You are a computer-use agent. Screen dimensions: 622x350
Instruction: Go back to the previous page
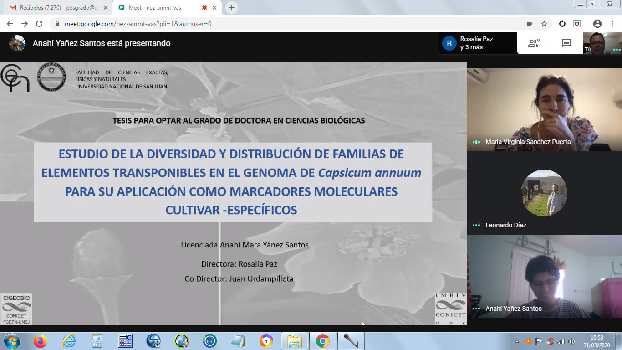pyautogui.click(x=10, y=24)
